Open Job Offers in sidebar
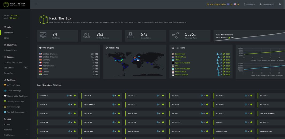This screenshot has width=285, height=139. (x=9, y=68)
